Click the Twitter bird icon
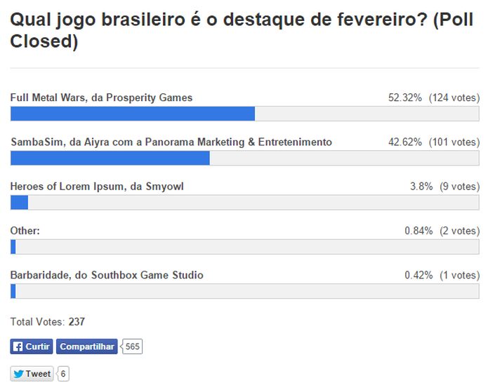The width and height of the screenshot is (488, 390). click(x=18, y=374)
